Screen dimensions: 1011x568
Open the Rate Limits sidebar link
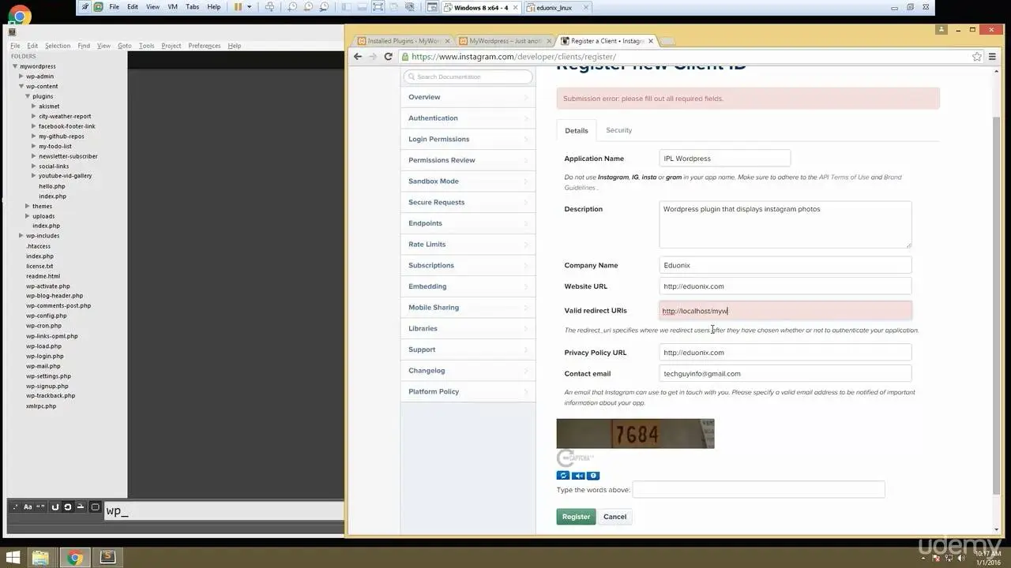pyautogui.click(x=427, y=245)
